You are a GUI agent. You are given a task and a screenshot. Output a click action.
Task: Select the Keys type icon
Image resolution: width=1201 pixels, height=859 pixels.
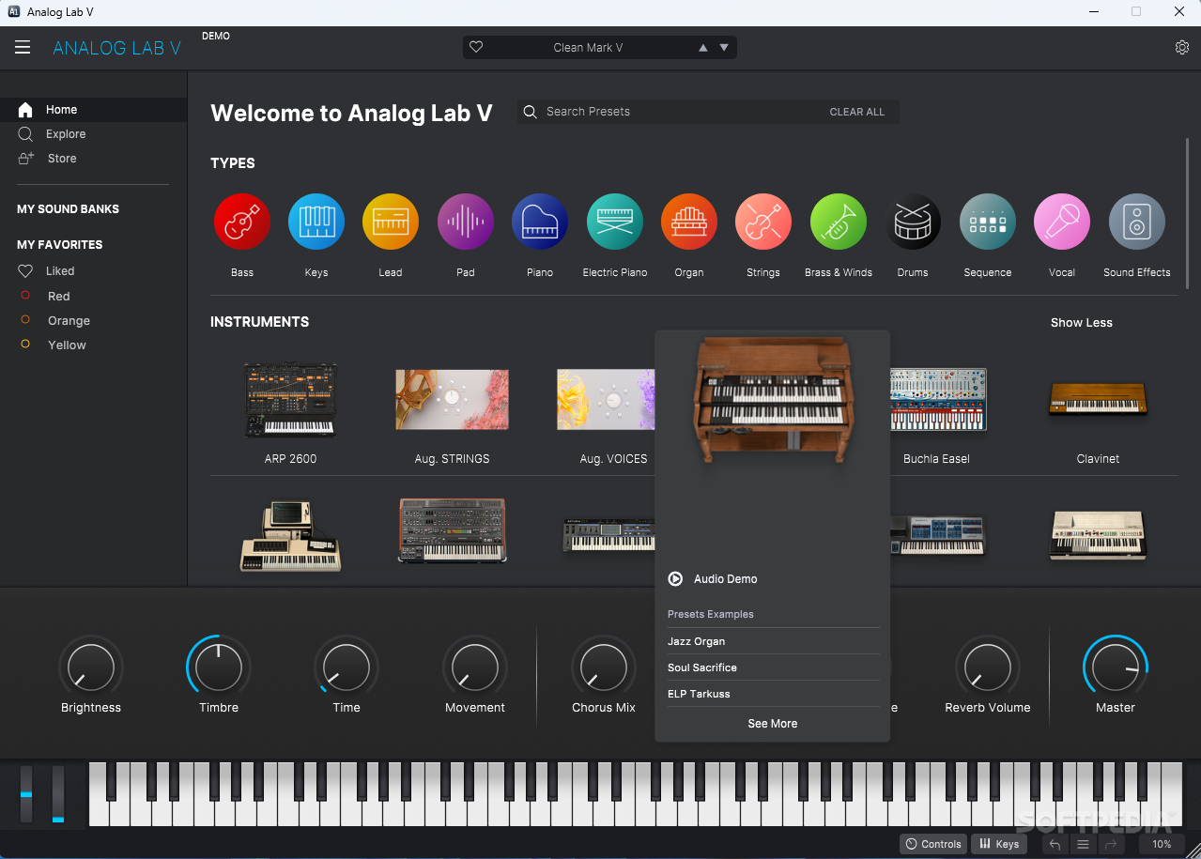(316, 222)
